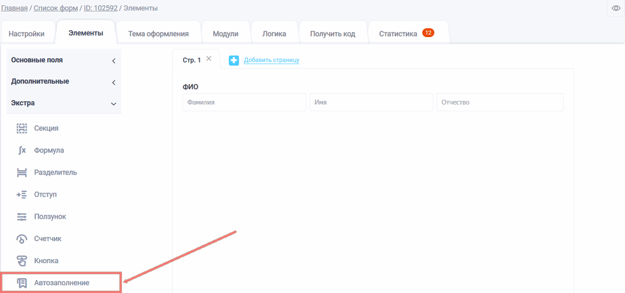
Task: Select the Секция element icon
Action: coord(22,128)
